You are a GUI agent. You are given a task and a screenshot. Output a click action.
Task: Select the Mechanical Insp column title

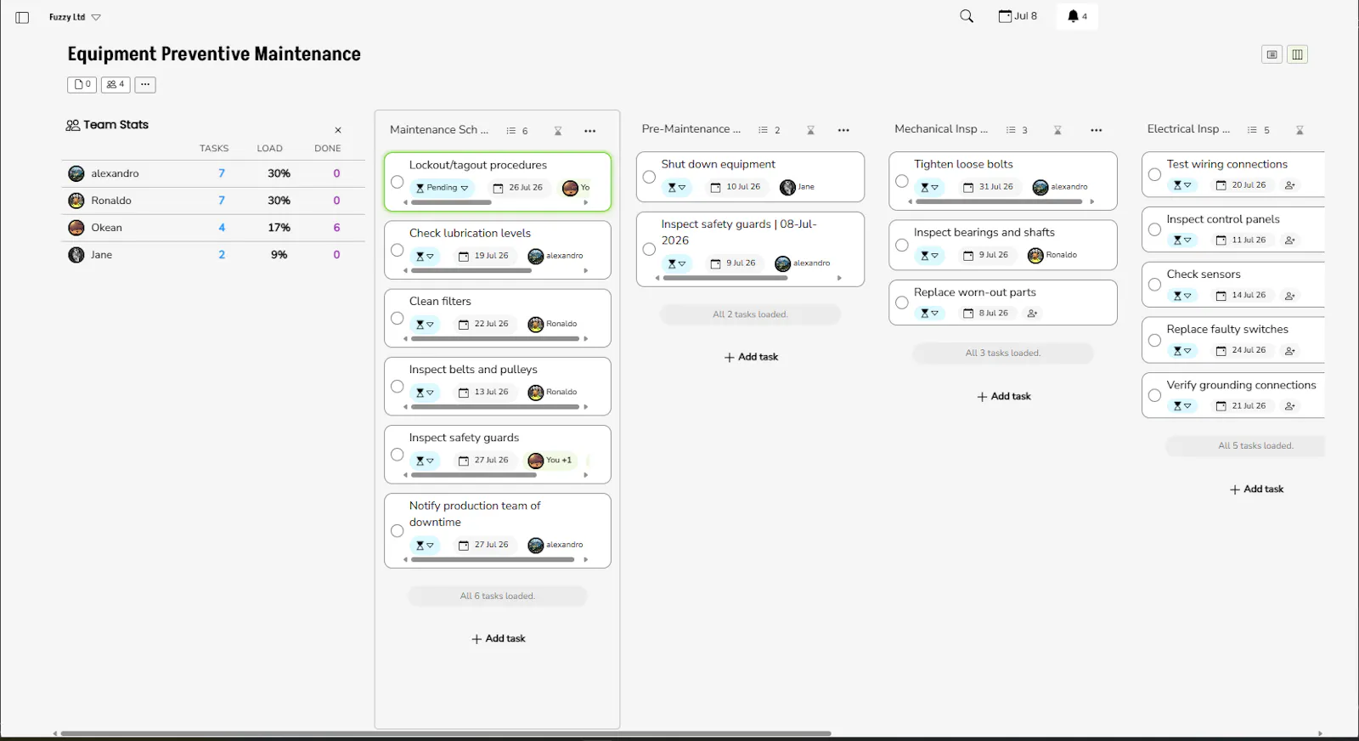pyautogui.click(x=941, y=129)
